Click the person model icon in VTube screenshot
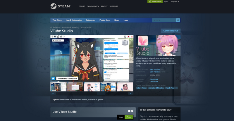Viewport: 234px width, 121px height. coord(58,37)
